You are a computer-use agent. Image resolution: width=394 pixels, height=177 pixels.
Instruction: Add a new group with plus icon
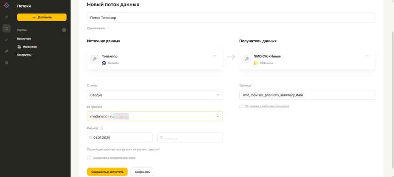click(64, 30)
